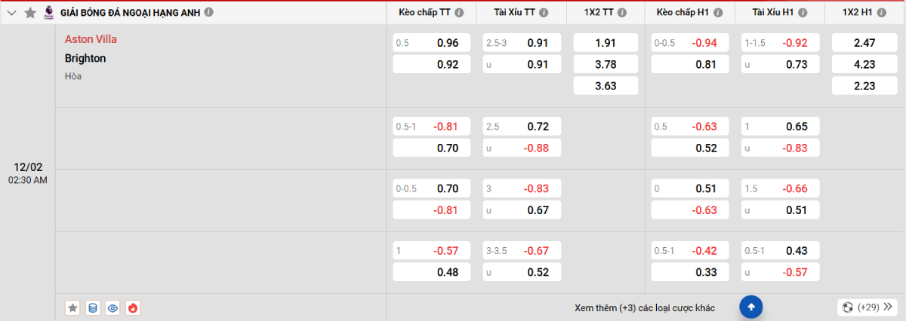Click the blue scroll-to-top arrow button
The width and height of the screenshot is (906, 321).
point(751,307)
